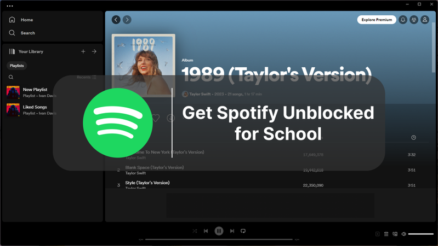Go forward with the right chevron
This screenshot has width=438, height=246.
tap(127, 20)
